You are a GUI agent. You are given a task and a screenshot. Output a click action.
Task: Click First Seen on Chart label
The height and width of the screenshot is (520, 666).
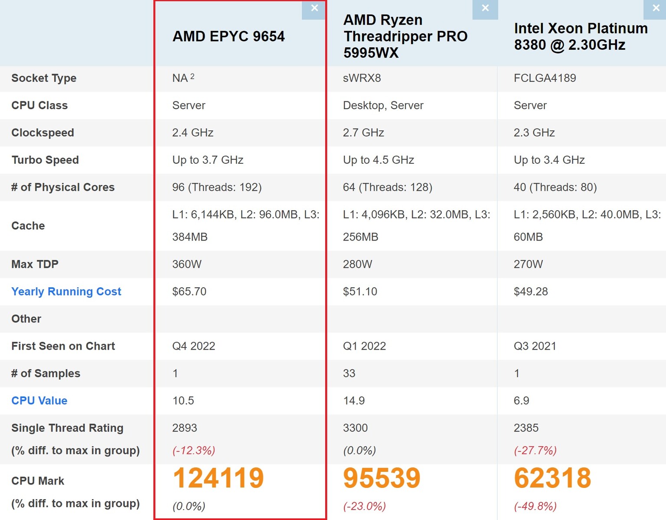point(63,346)
